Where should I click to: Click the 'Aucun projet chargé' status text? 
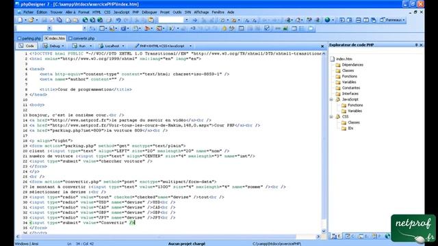[x=187, y=244]
